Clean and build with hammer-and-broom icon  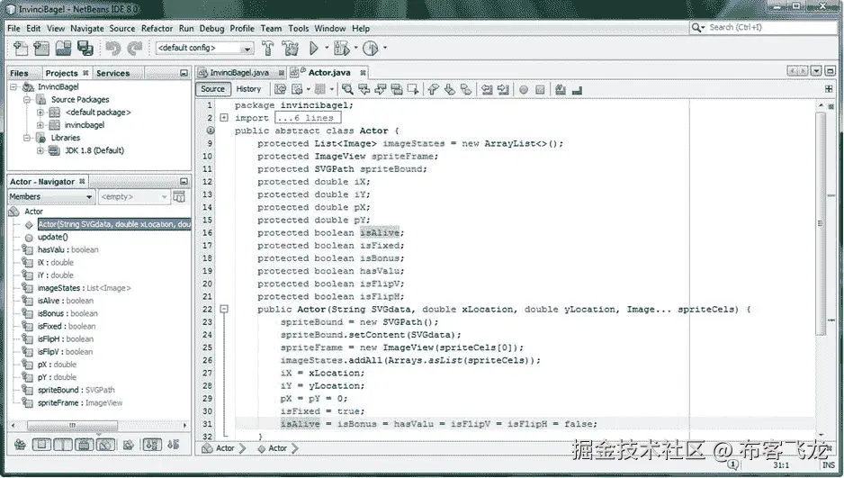tap(290, 48)
